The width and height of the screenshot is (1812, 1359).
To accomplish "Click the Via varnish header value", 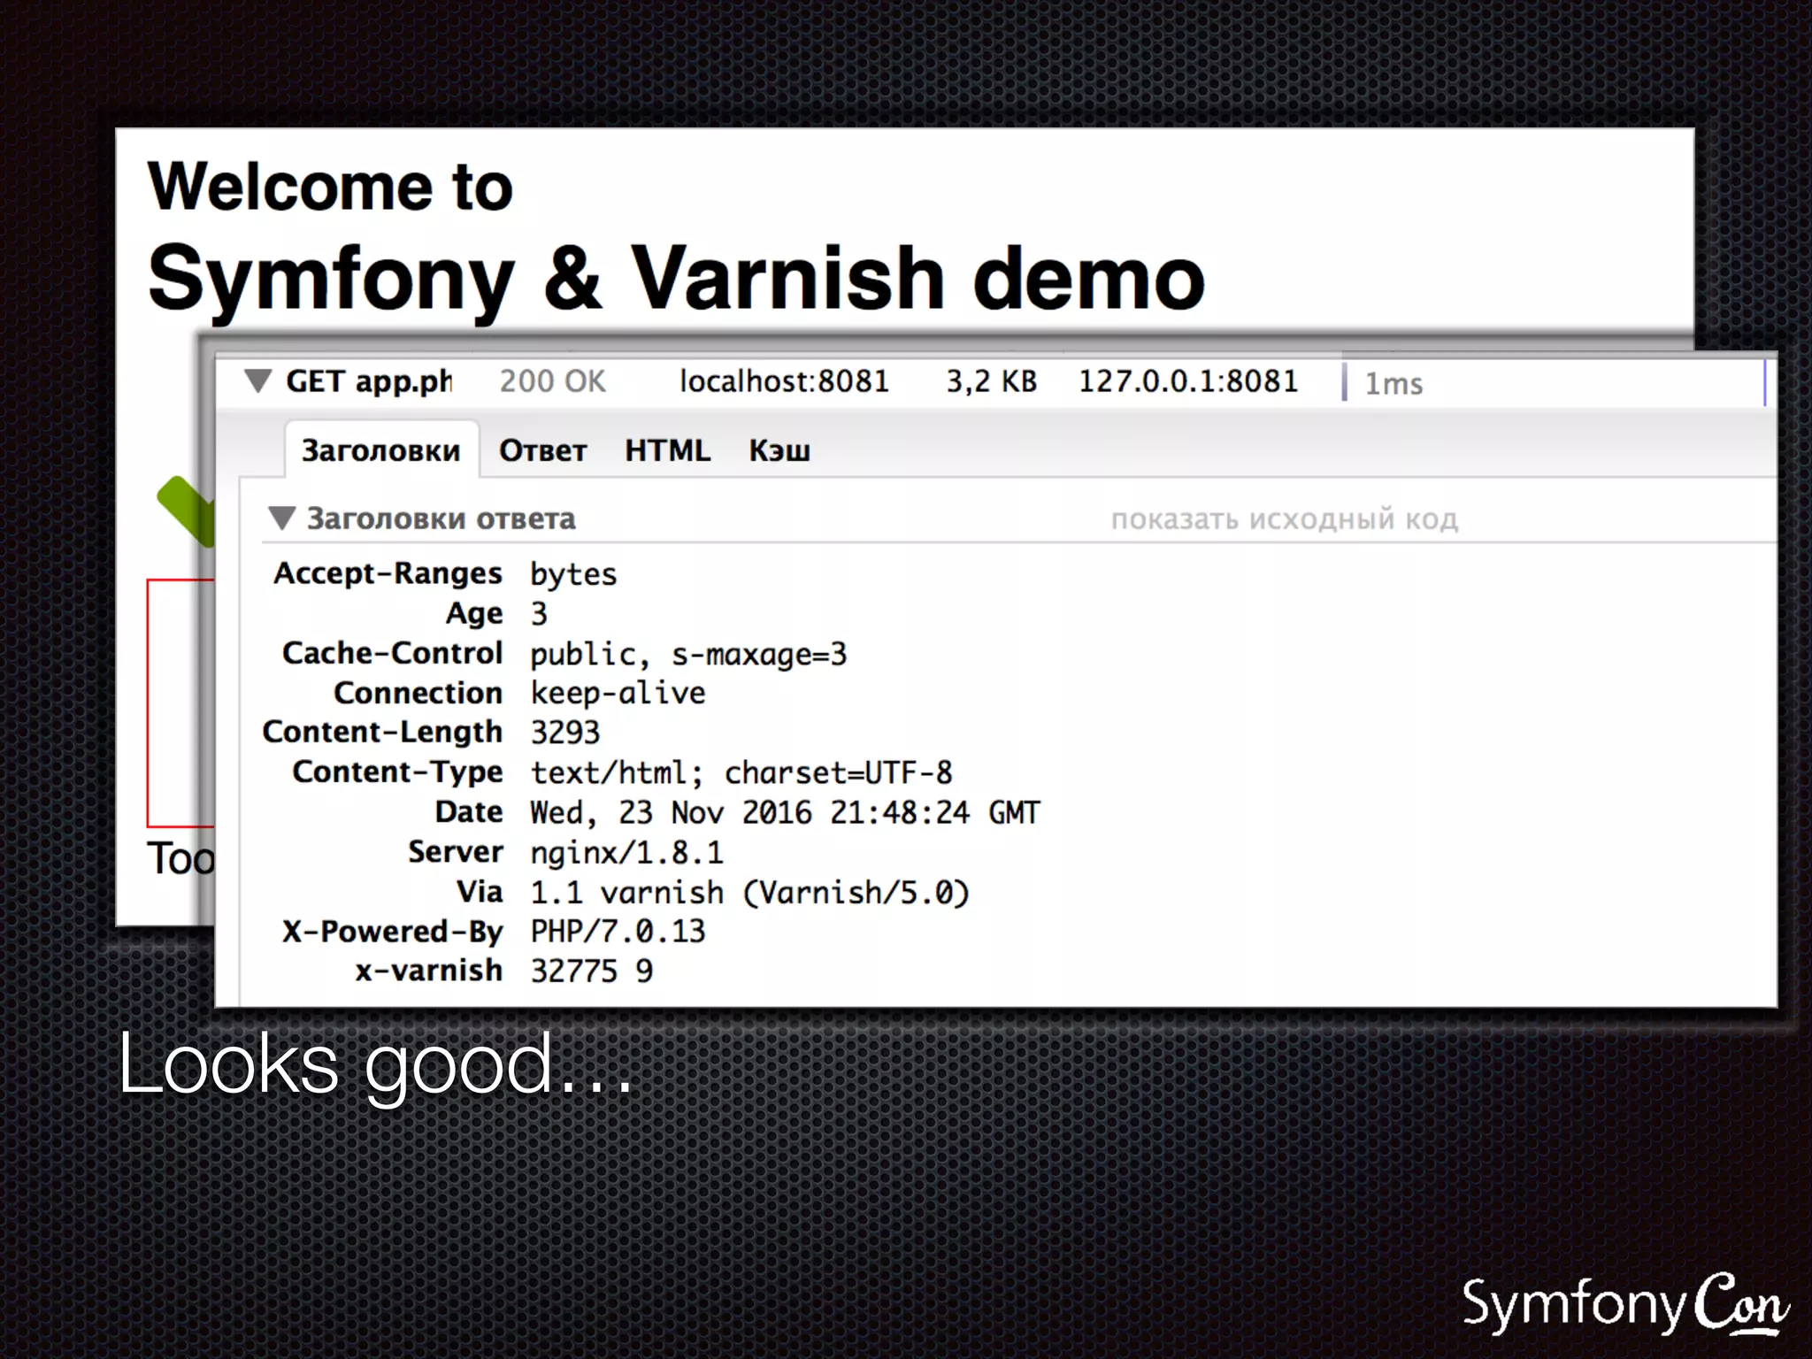I will (x=749, y=893).
